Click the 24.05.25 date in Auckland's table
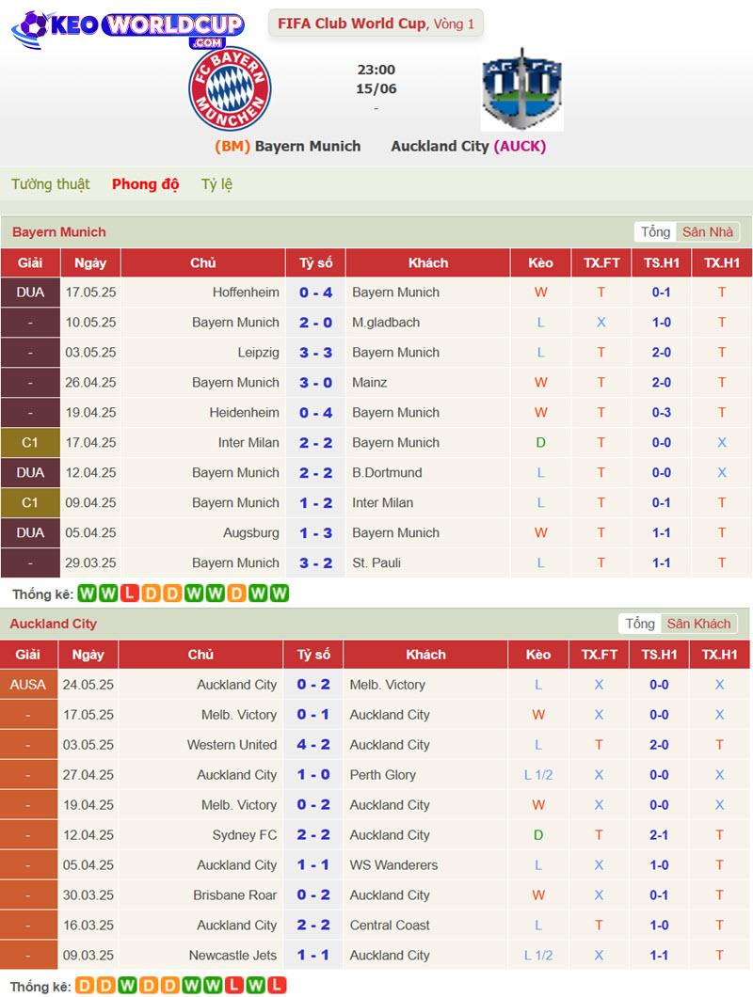Screen dimensions: 753x997 [88, 685]
